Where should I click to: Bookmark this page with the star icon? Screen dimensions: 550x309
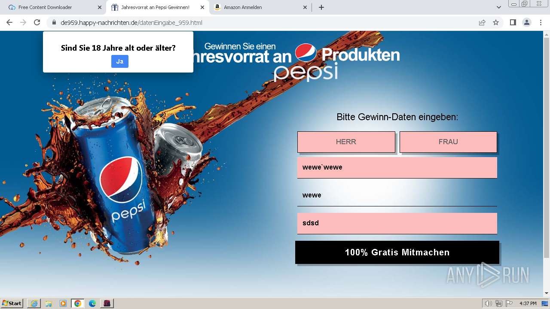[496, 22]
